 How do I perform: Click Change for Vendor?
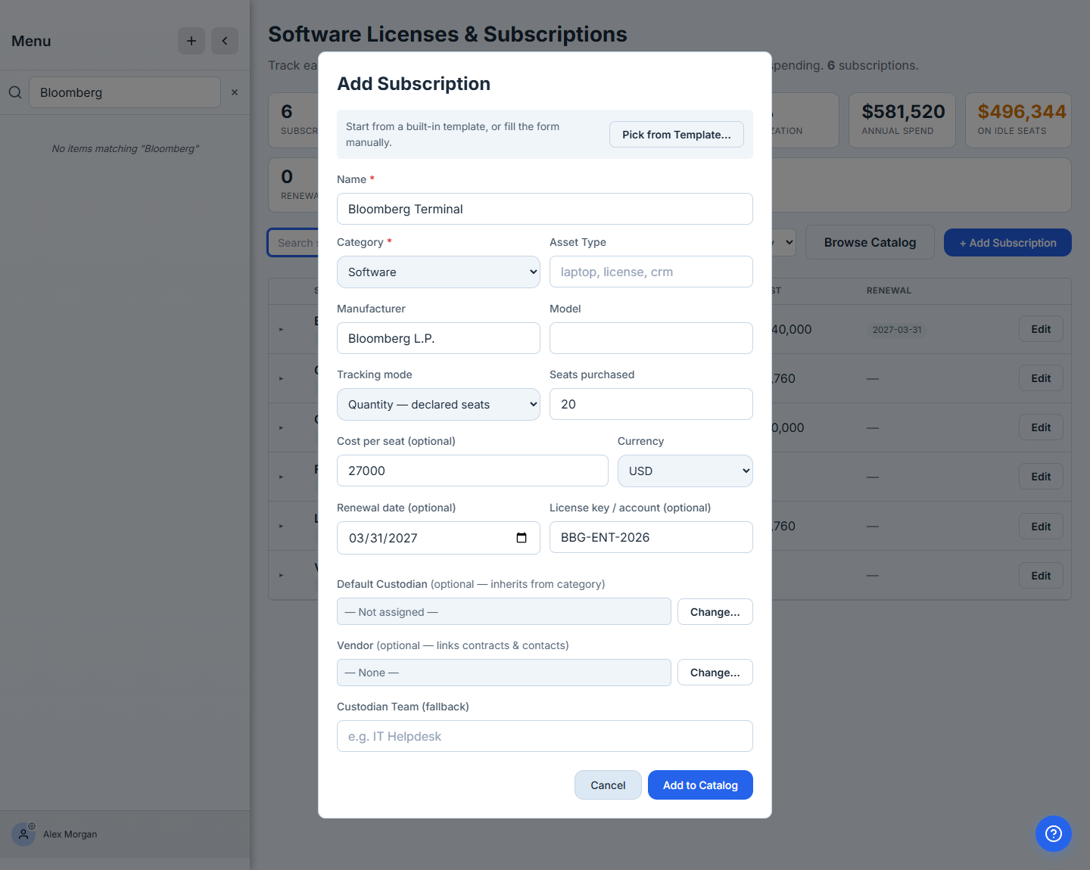(x=715, y=672)
